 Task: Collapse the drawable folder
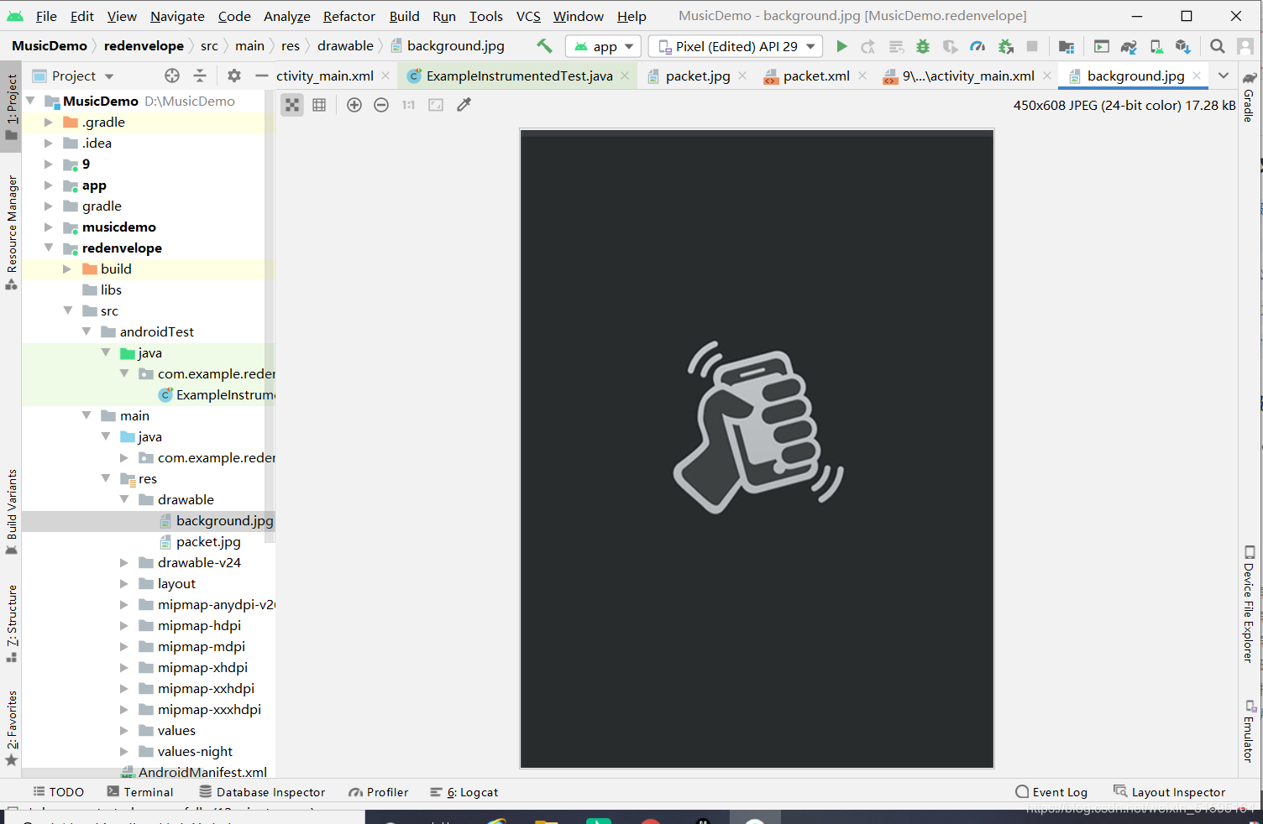(124, 499)
